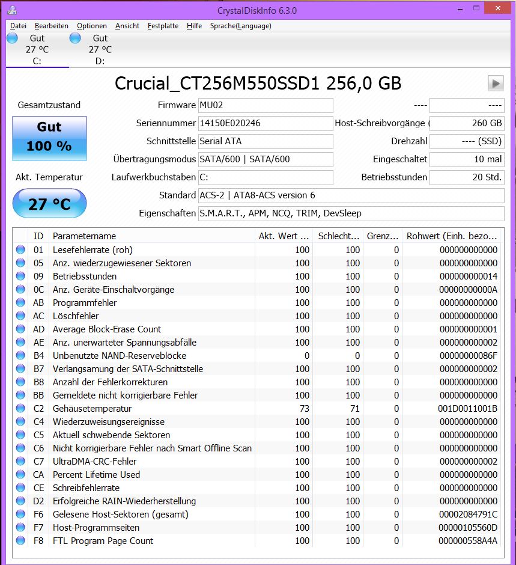516x565 pixels.
Task: Click status orb of Schreibfehlerrate row
Action: [x=20, y=487]
